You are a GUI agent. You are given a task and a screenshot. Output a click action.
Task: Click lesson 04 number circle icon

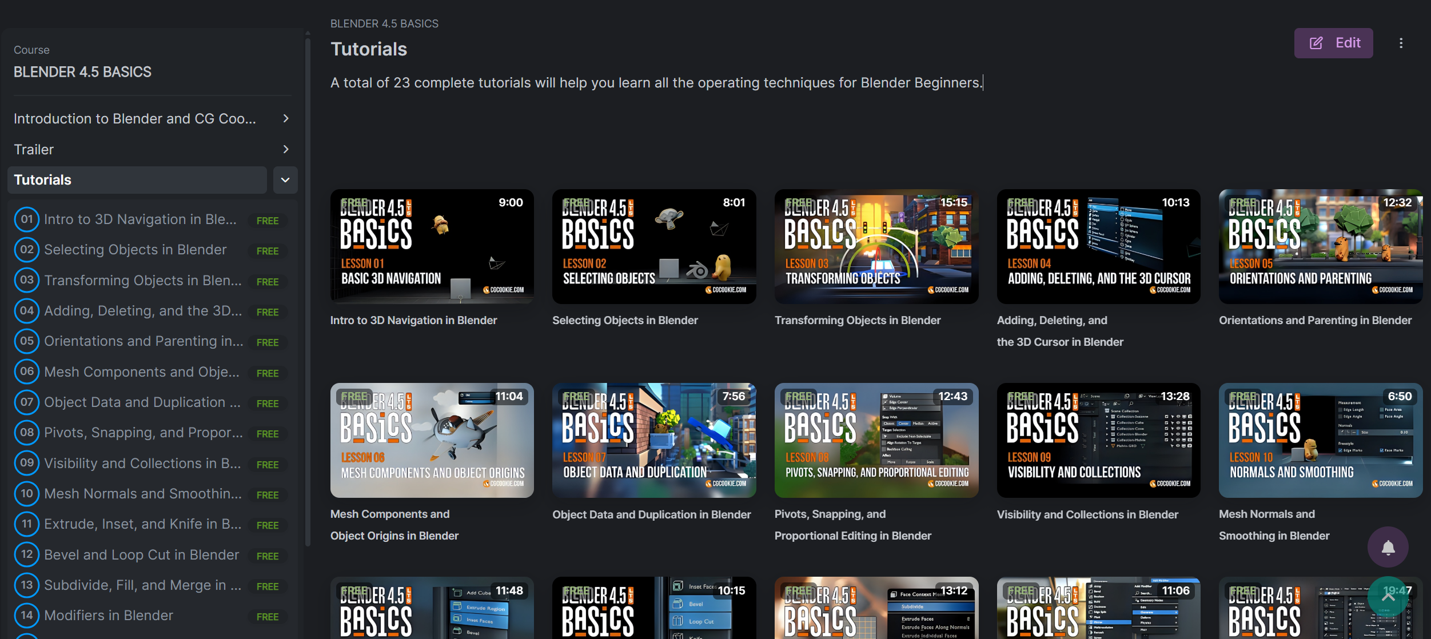pos(27,311)
